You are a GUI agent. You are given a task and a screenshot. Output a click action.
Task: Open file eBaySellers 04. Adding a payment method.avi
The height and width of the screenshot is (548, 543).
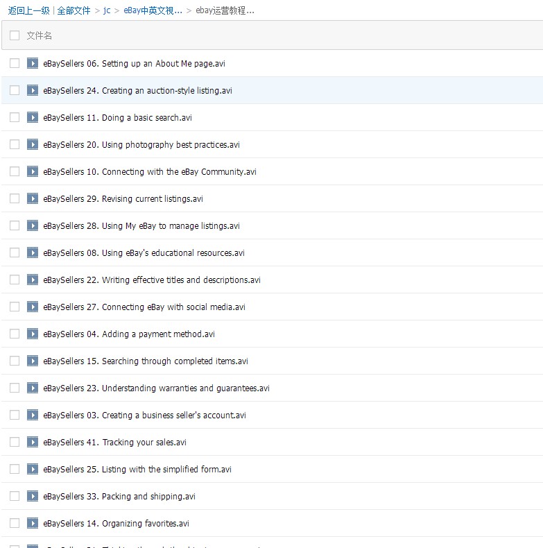click(129, 334)
